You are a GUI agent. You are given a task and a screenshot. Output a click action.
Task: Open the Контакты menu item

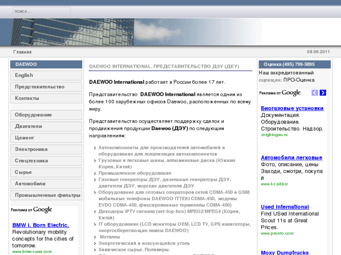(x=46, y=98)
